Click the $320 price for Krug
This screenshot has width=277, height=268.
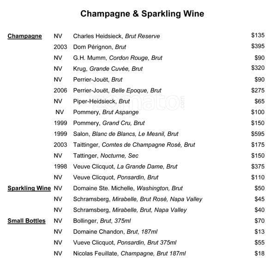pyautogui.click(x=258, y=69)
